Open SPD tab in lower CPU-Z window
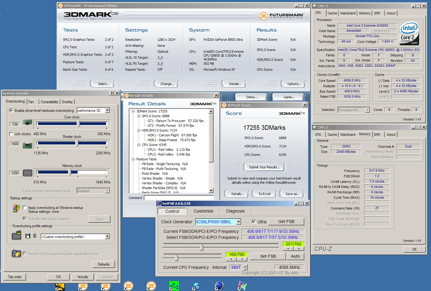The image size is (431, 291). click(x=377, y=135)
